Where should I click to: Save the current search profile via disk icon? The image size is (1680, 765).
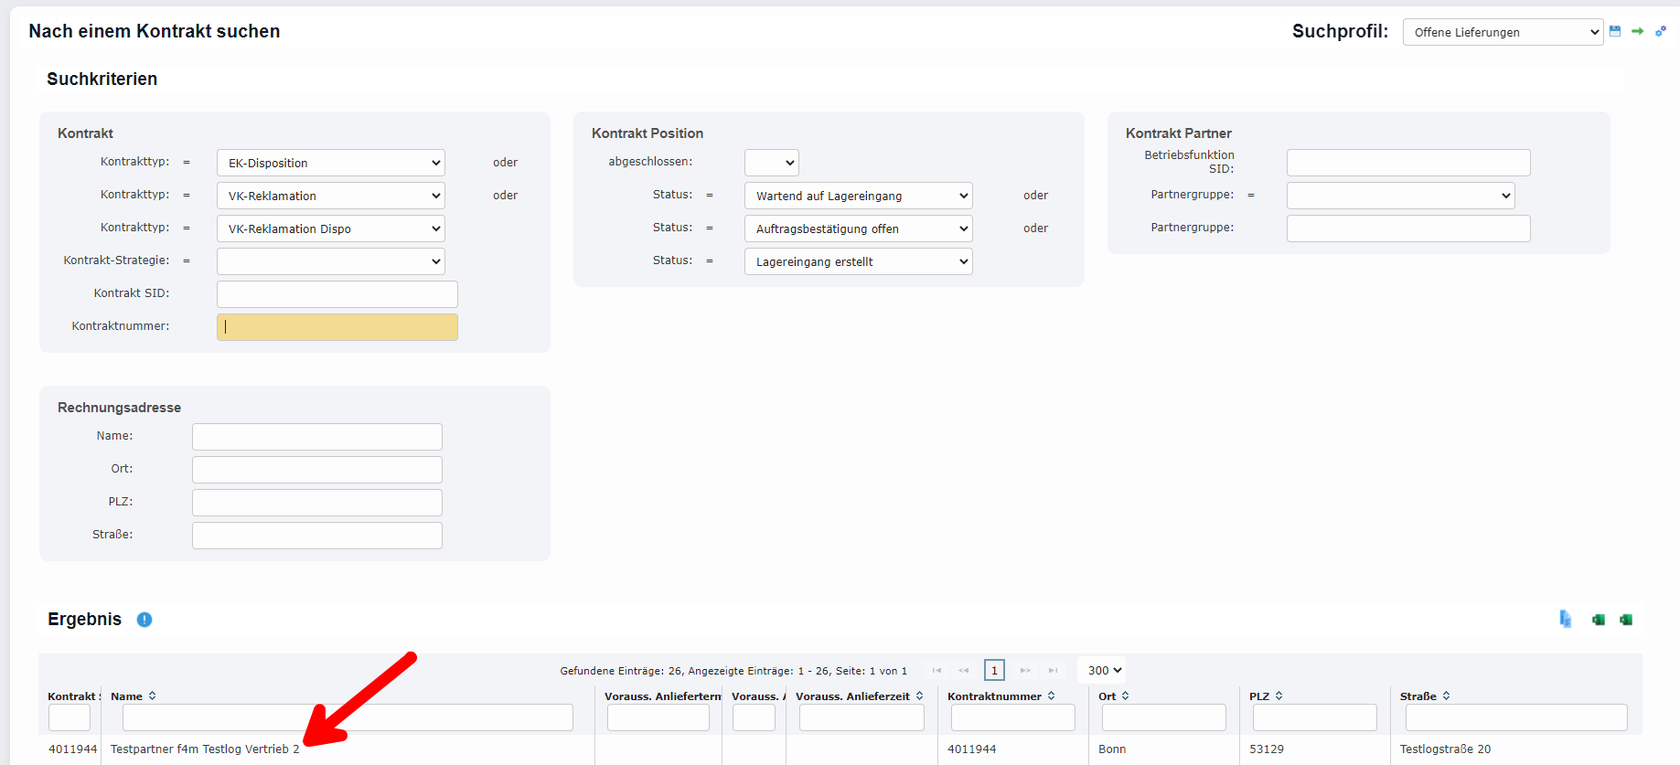(1615, 31)
